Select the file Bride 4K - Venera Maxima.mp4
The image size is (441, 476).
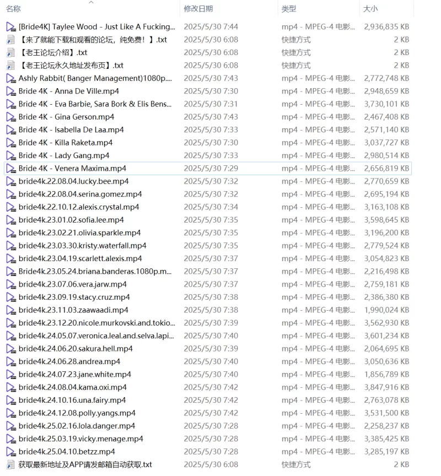(x=72, y=169)
